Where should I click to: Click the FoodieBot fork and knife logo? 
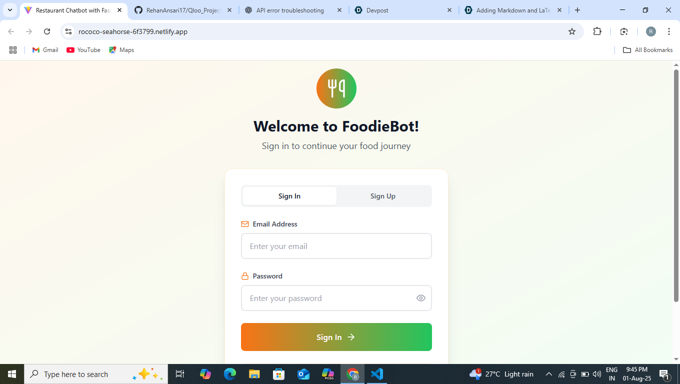pos(336,88)
